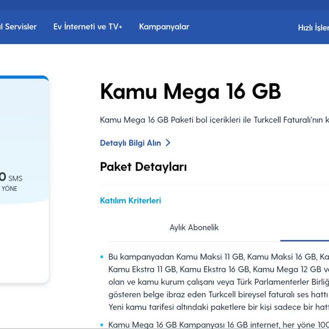
Task: Open the Servisler menu item
Action: tap(18, 27)
